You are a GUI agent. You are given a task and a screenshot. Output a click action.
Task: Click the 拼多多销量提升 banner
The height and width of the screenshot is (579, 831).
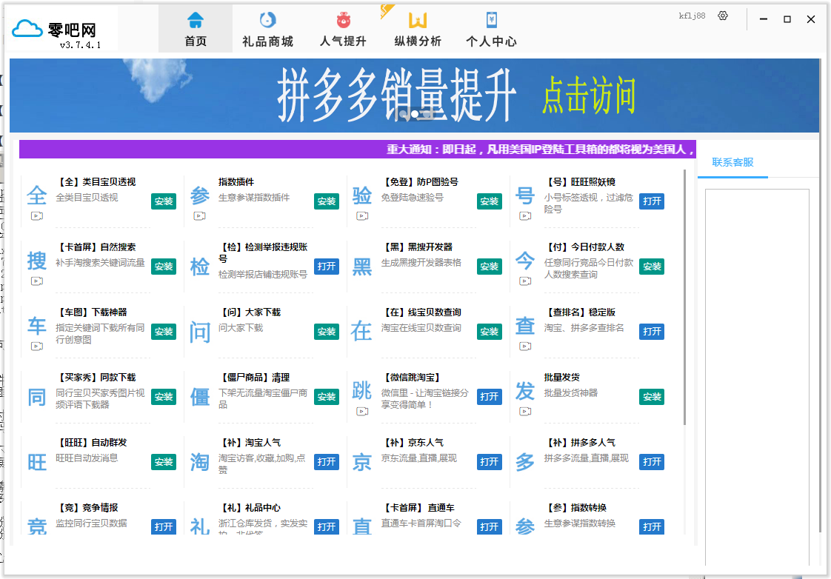pyautogui.click(x=414, y=96)
